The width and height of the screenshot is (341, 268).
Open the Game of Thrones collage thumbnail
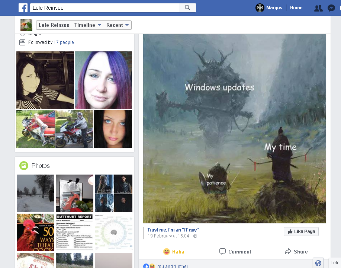pyautogui.click(x=113, y=193)
